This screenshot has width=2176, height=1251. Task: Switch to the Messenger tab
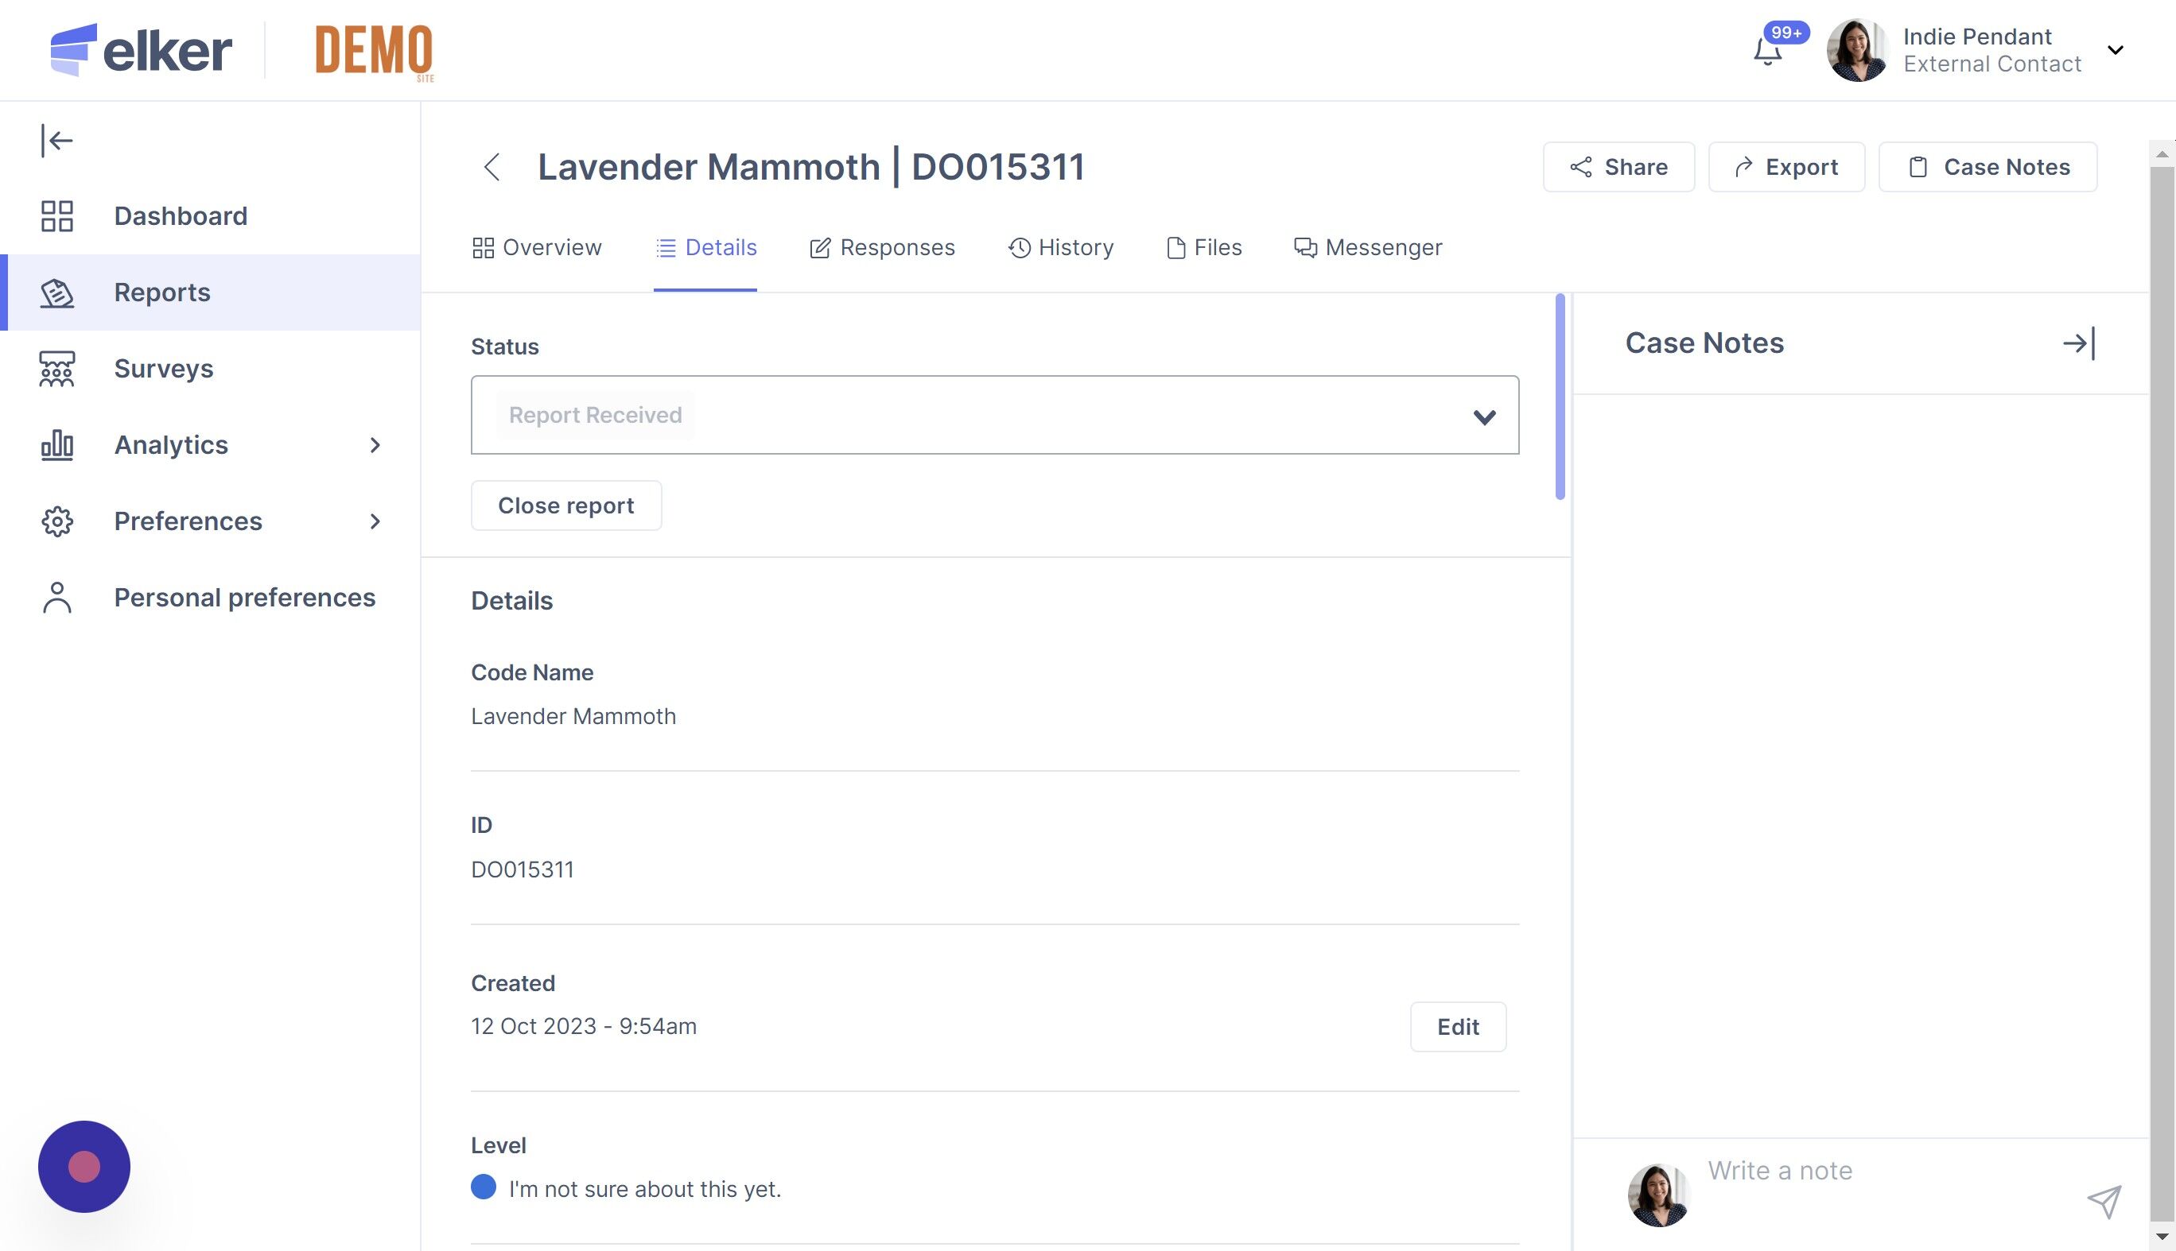(1368, 247)
